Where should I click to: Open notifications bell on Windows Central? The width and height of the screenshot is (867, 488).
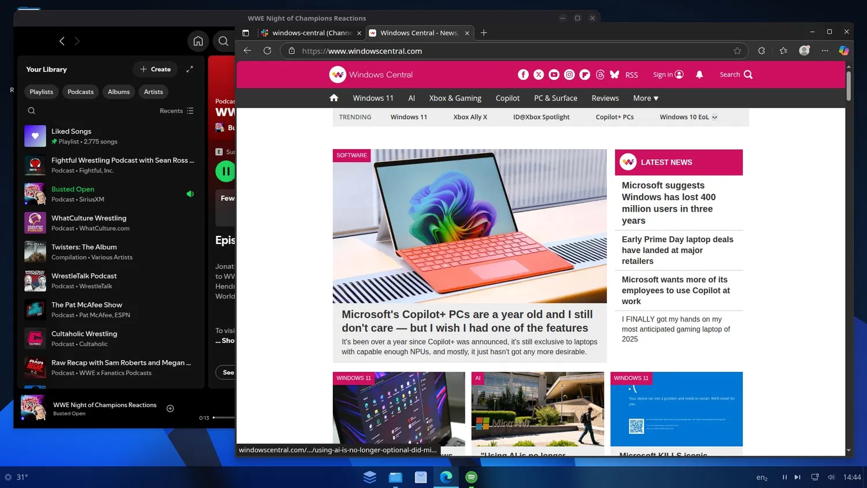(x=699, y=75)
